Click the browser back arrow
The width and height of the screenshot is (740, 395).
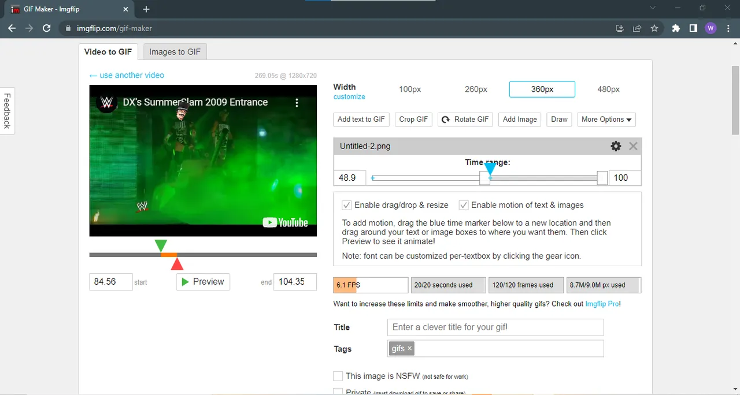pos(12,28)
